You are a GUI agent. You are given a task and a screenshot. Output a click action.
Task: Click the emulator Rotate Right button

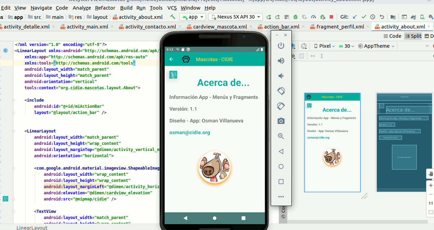coord(281,106)
